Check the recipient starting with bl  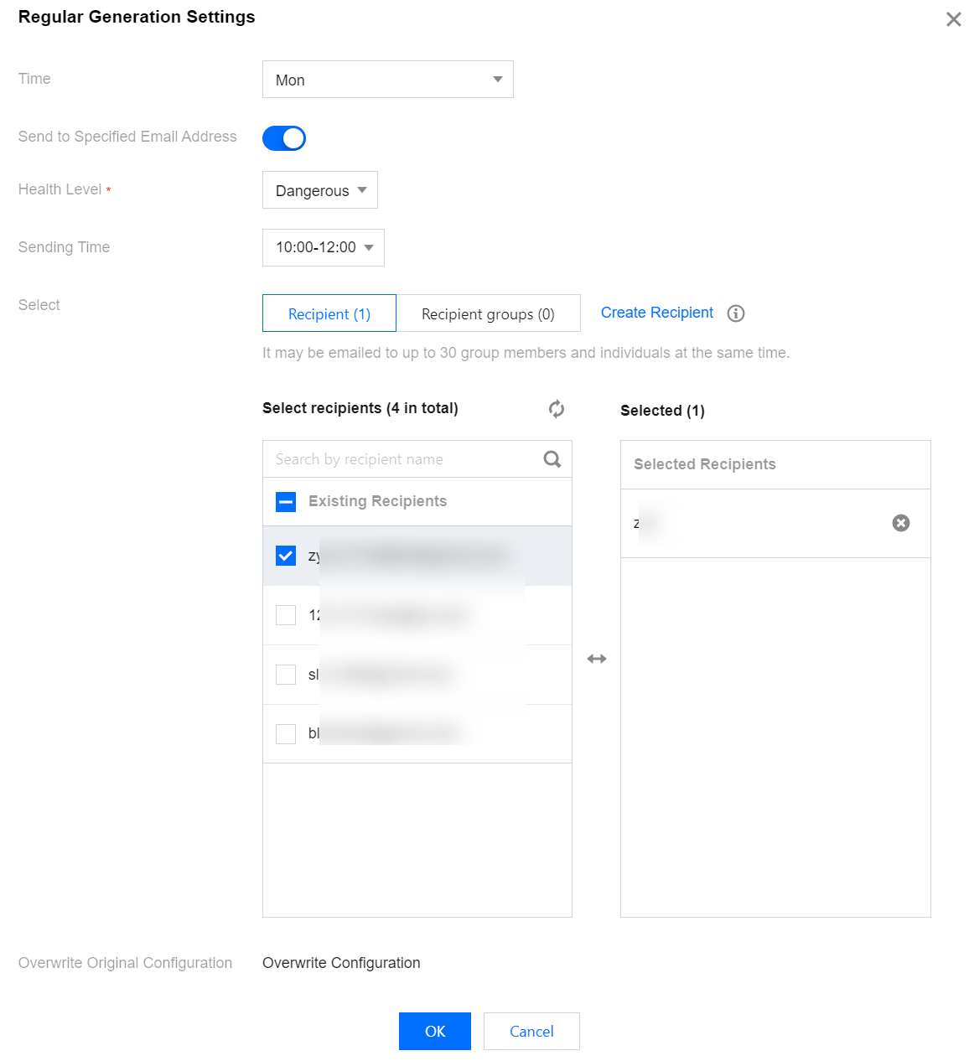tap(286, 734)
